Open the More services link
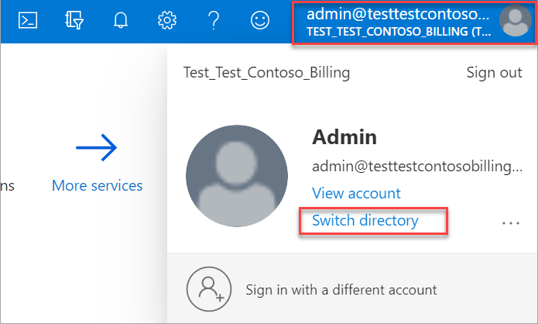 97,186
